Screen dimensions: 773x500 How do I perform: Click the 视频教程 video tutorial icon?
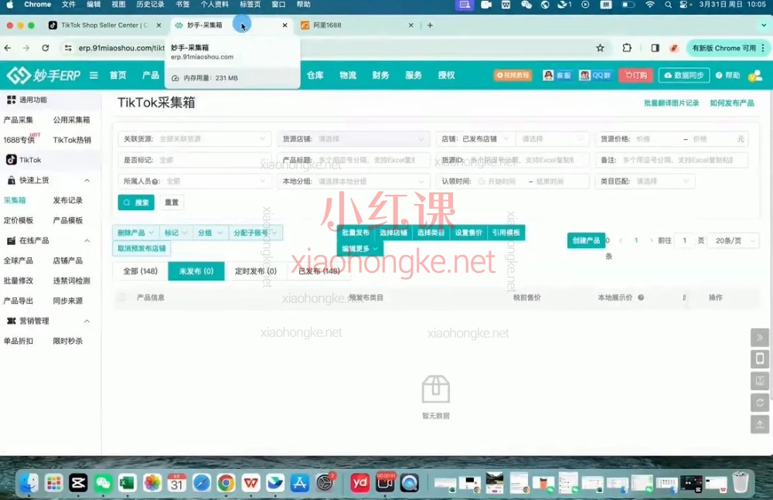[512, 75]
